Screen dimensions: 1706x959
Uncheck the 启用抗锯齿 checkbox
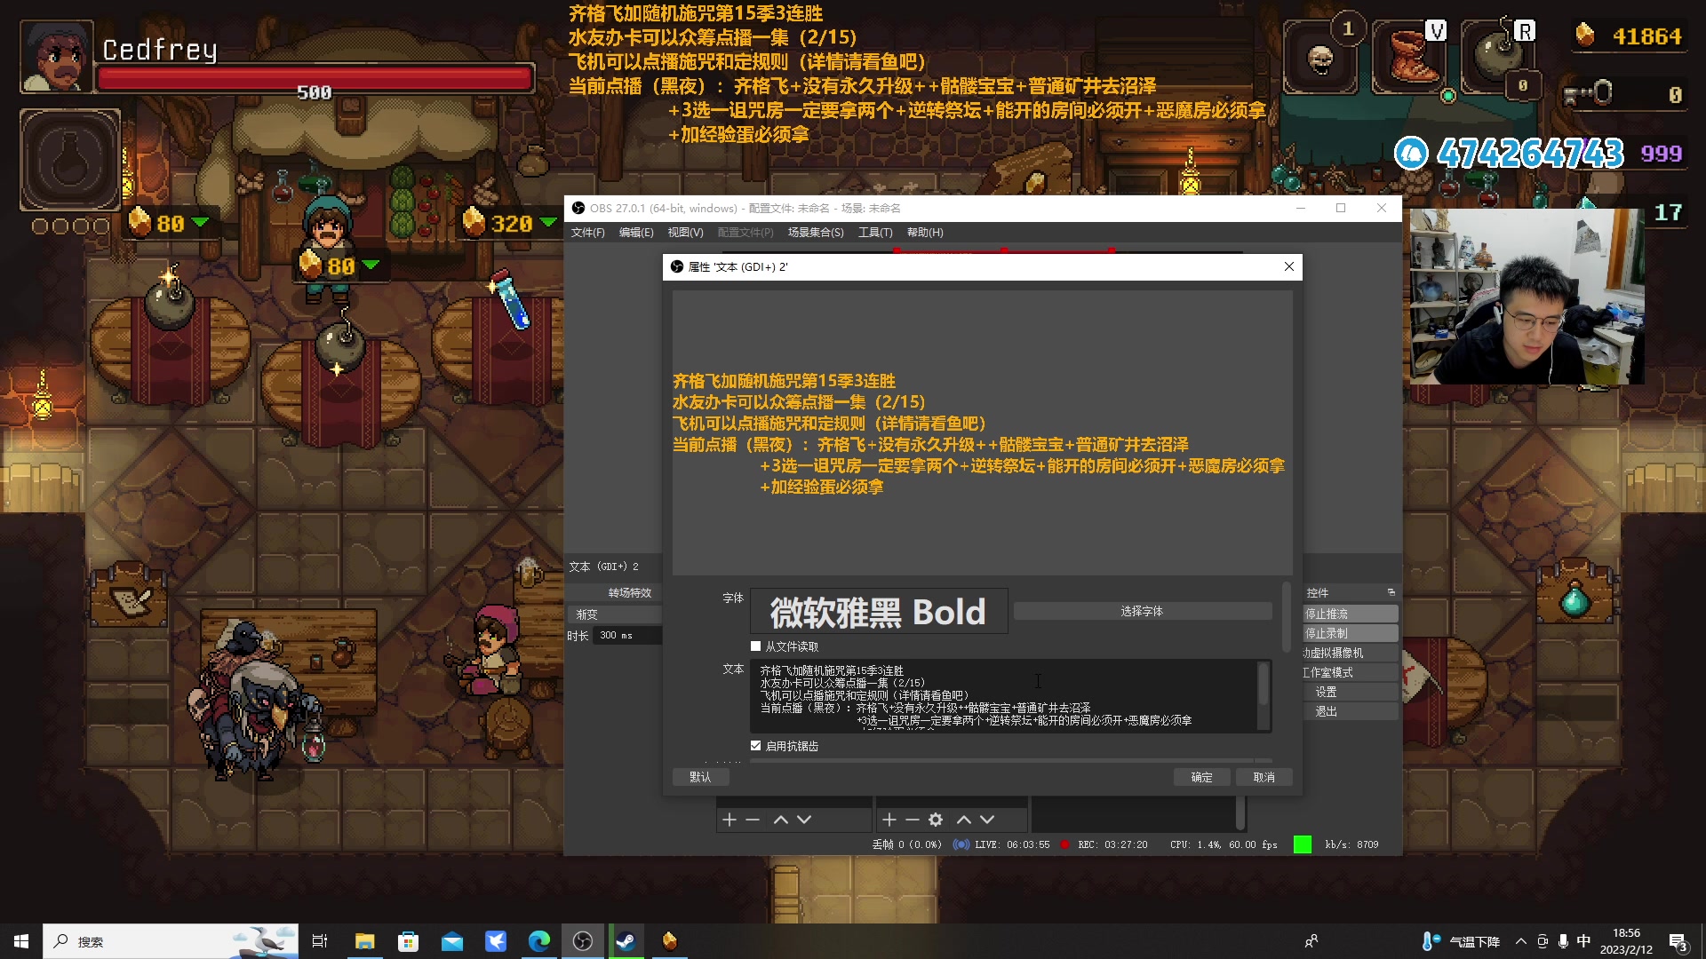point(756,746)
